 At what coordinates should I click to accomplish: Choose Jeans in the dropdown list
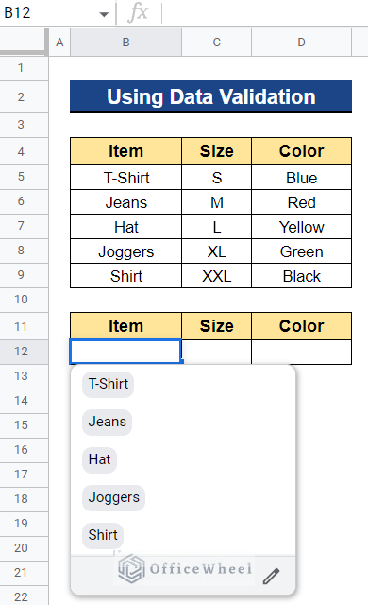click(x=107, y=422)
